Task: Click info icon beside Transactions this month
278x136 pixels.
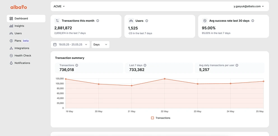Action: (98, 21)
